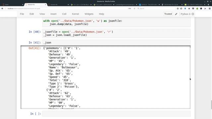Open the Pocket icon in the toolbar

(x=193, y=9)
